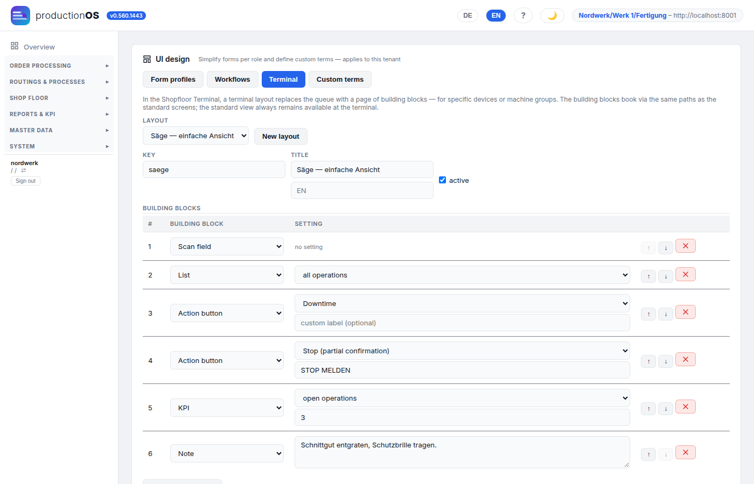754x484 pixels.
Task: Open the help question mark button
Action: click(523, 16)
